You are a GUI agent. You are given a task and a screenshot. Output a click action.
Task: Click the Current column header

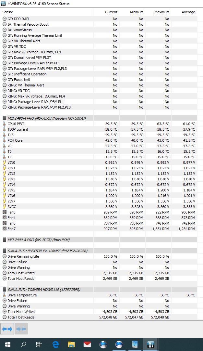click(x=106, y=12)
